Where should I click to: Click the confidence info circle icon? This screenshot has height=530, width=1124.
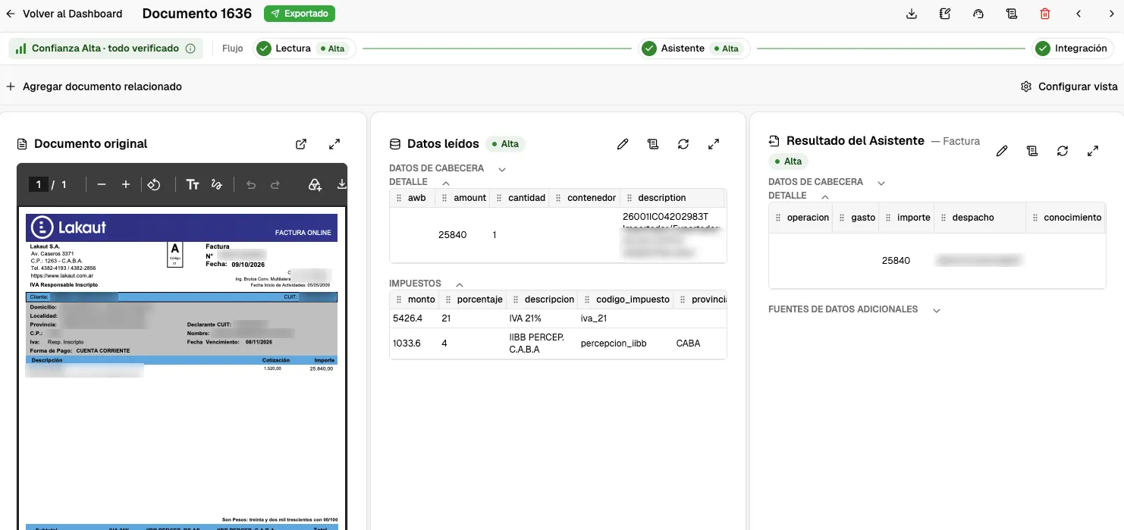click(x=190, y=49)
